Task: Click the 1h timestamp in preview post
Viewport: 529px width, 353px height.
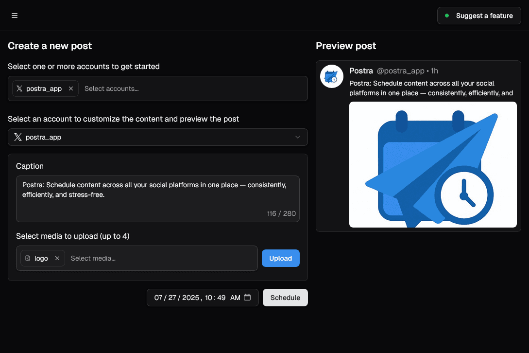Action: [435, 71]
